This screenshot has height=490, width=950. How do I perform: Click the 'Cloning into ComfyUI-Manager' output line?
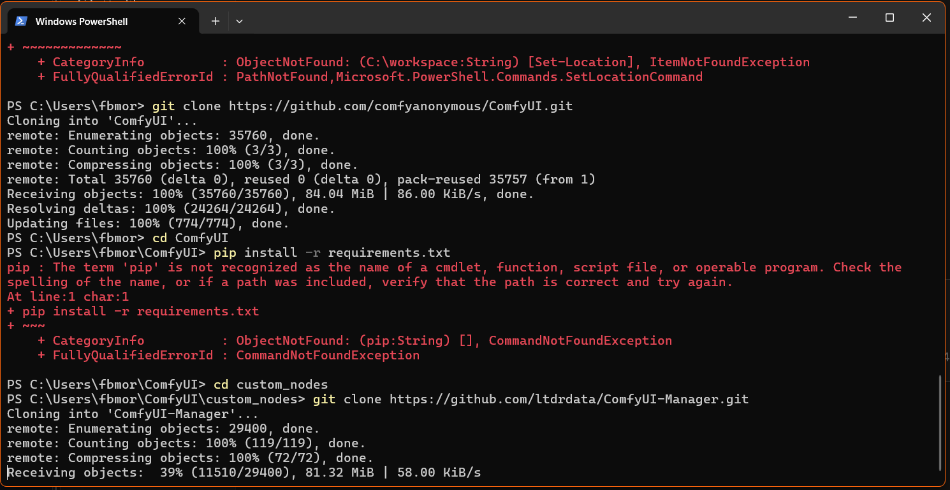[110, 414]
